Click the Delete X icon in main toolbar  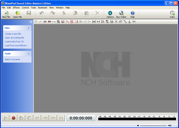click(97, 13)
